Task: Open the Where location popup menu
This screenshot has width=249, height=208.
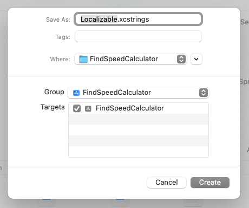Action: [x=130, y=59]
